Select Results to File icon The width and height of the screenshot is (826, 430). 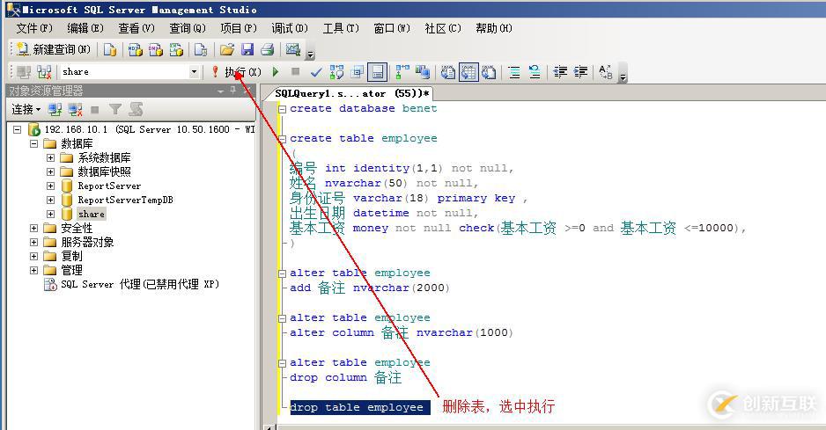point(489,71)
